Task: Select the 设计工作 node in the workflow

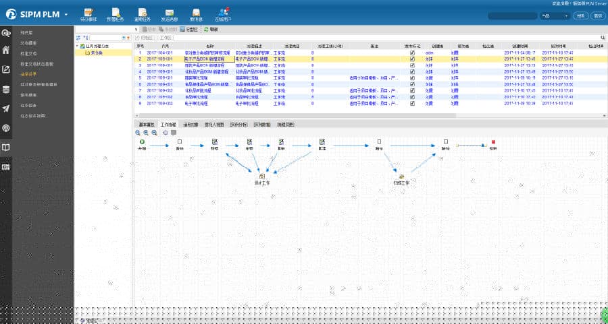Action: click(261, 179)
